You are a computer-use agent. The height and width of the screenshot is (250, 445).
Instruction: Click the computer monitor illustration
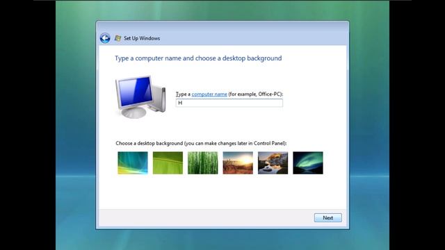point(140,97)
